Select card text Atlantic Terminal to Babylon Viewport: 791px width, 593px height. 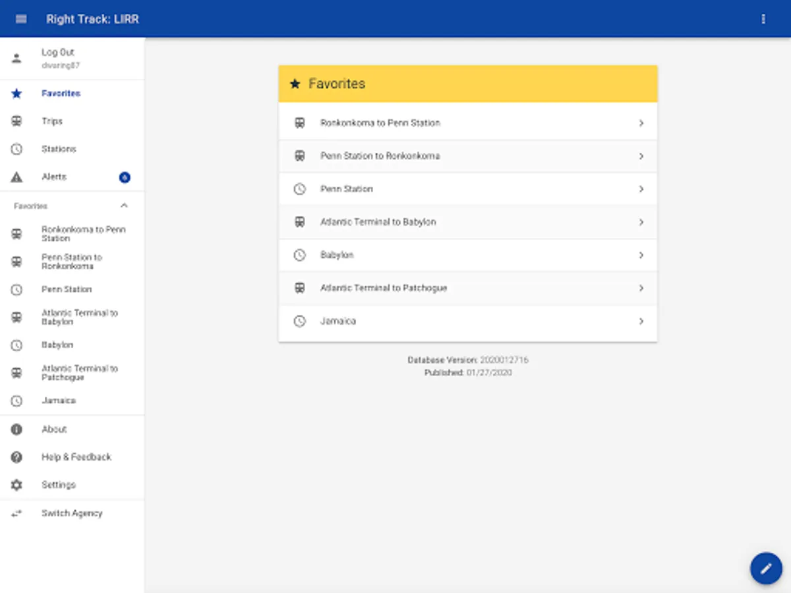tap(378, 222)
